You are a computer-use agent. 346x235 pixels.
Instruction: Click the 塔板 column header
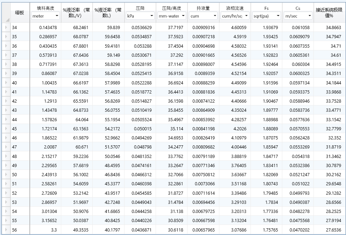click(x=20, y=13)
